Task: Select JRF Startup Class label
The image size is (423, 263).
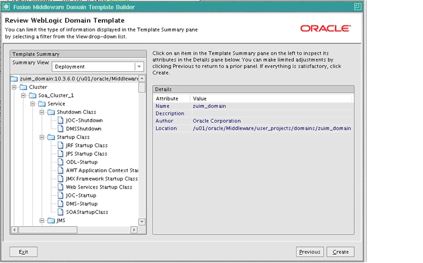Action: [87, 145]
